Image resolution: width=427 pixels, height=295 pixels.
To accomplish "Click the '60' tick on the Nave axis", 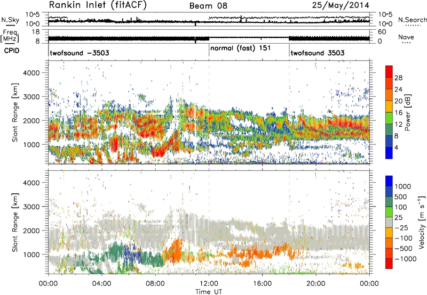I will (382, 32).
